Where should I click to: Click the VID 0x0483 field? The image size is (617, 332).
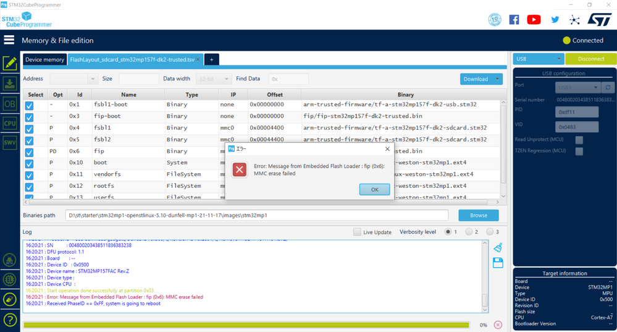click(x=577, y=127)
